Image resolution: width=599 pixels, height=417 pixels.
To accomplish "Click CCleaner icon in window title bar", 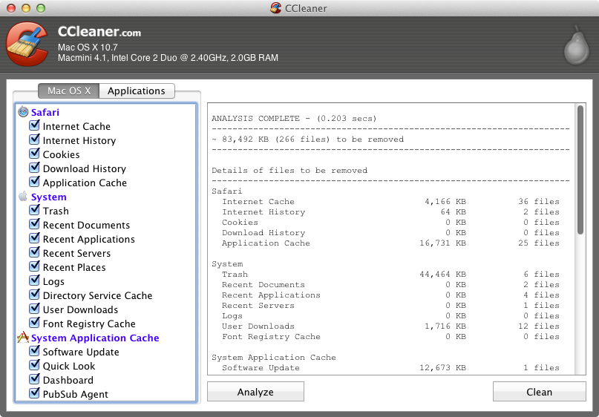I will tap(276, 8).
